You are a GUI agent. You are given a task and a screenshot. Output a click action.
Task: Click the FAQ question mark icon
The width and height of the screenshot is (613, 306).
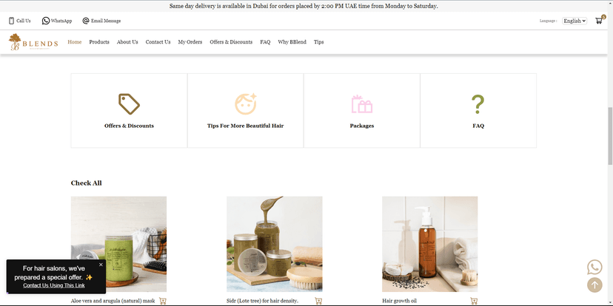[x=478, y=104]
